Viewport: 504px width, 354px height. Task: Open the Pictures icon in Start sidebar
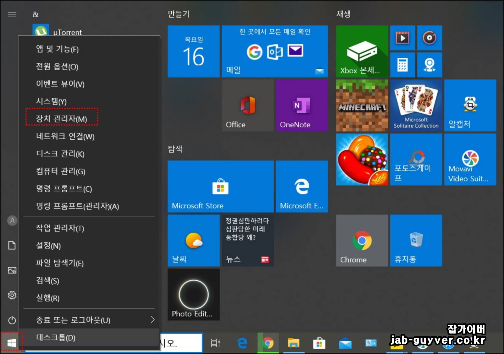pos(12,270)
